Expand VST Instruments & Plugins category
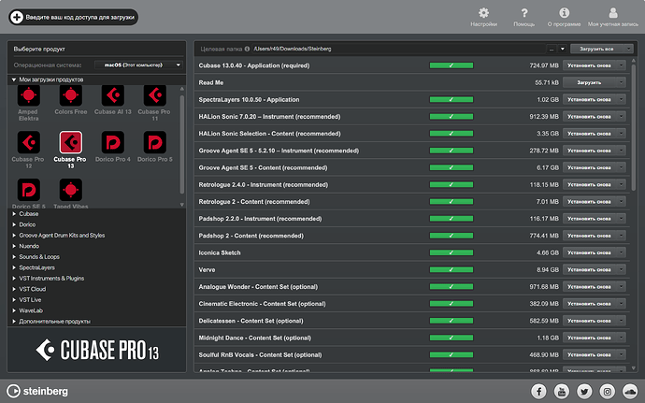This screenshot has width=645, height=403. (14, 279)
